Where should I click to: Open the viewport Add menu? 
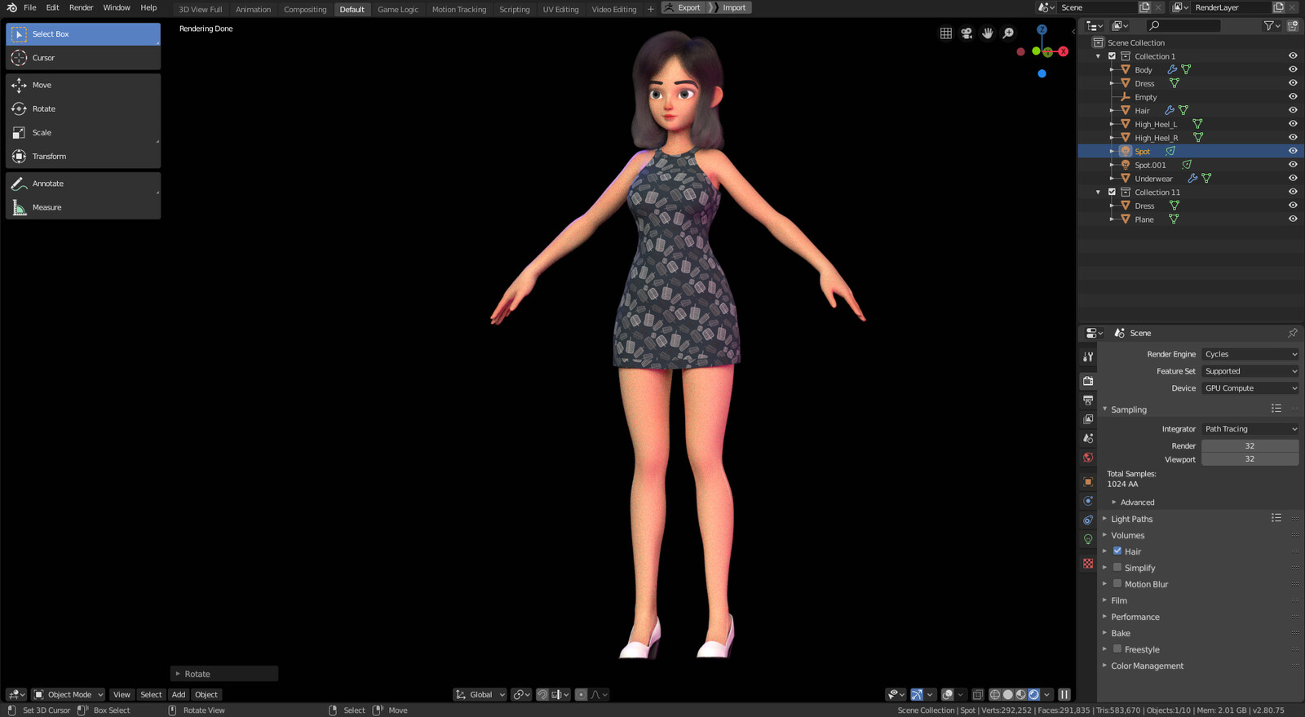click(179, 695)
